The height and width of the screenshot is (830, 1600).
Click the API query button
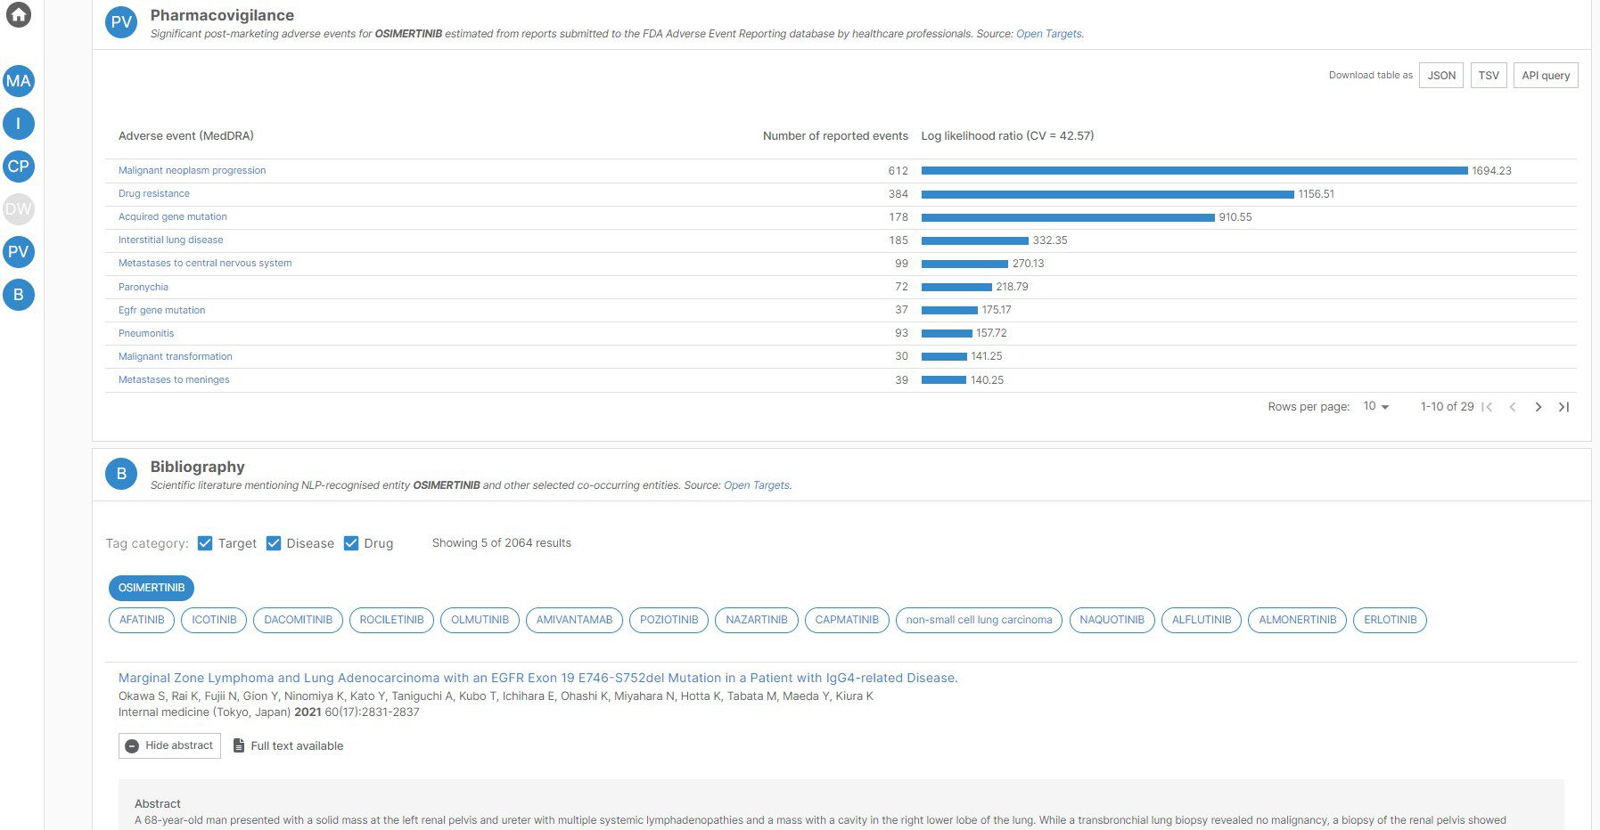tap(1545, 76)
